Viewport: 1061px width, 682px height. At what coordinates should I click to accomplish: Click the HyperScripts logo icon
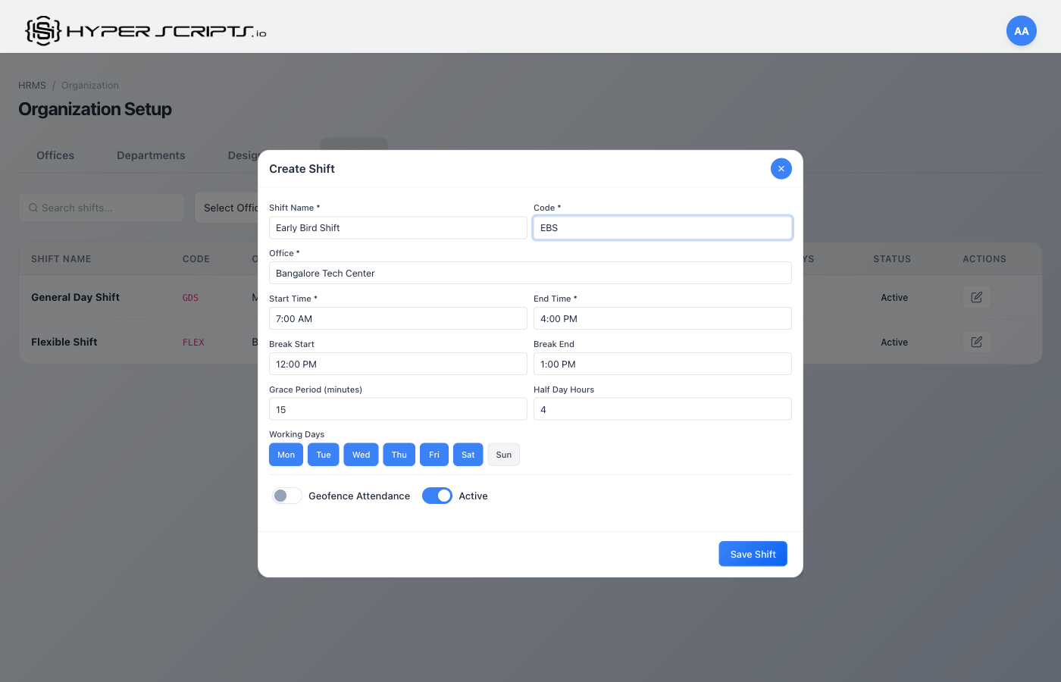43,31
